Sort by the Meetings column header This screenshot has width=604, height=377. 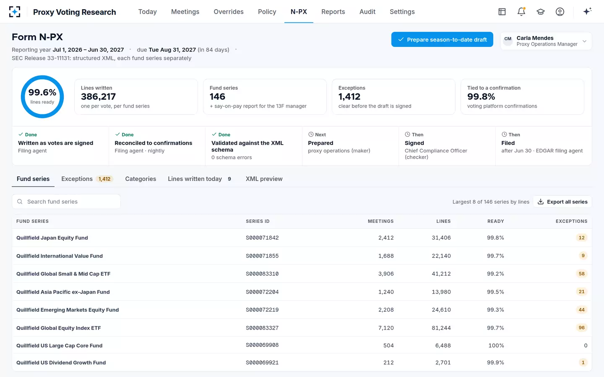click(381, 221)
